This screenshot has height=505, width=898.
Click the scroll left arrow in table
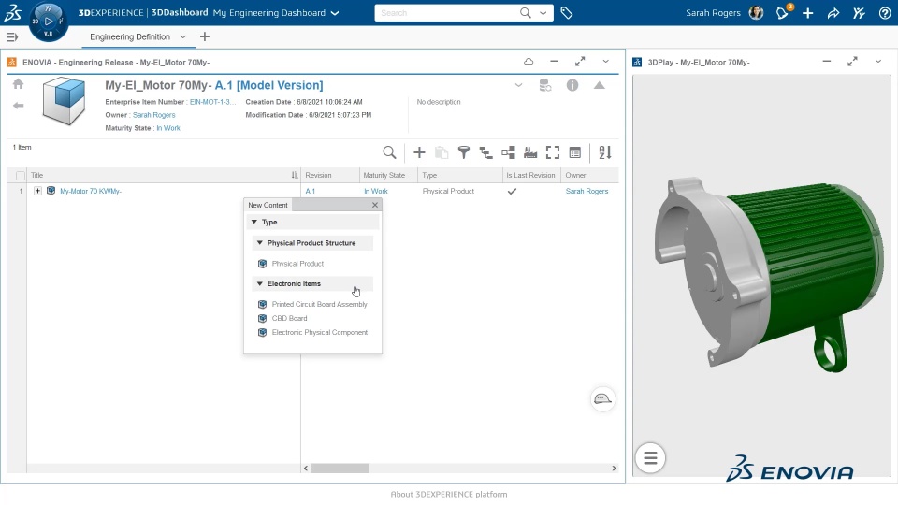pos(306,469)
